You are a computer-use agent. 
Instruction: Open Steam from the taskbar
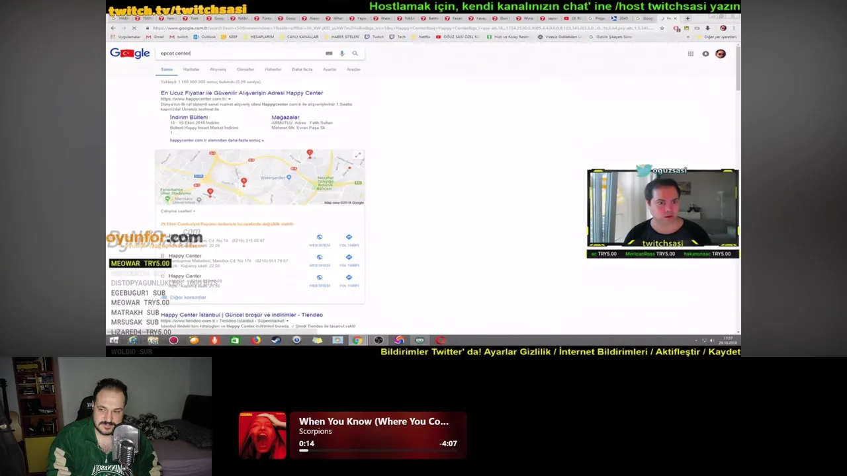[x=275, y=340]
